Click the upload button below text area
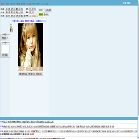 pos(5,55)
